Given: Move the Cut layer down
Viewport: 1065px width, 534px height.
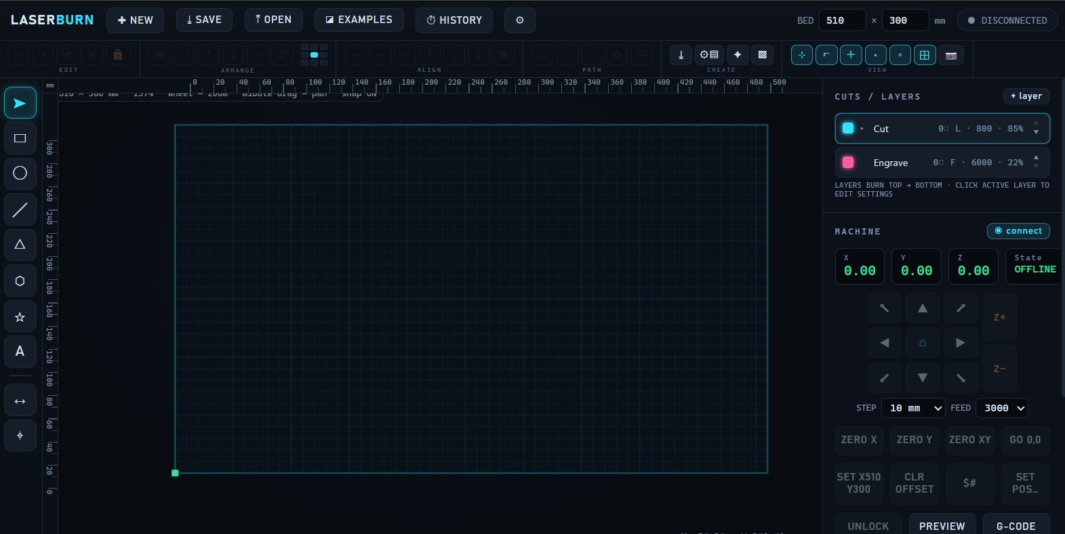Looking at the screenshot, I should (x=1036, y=133).
